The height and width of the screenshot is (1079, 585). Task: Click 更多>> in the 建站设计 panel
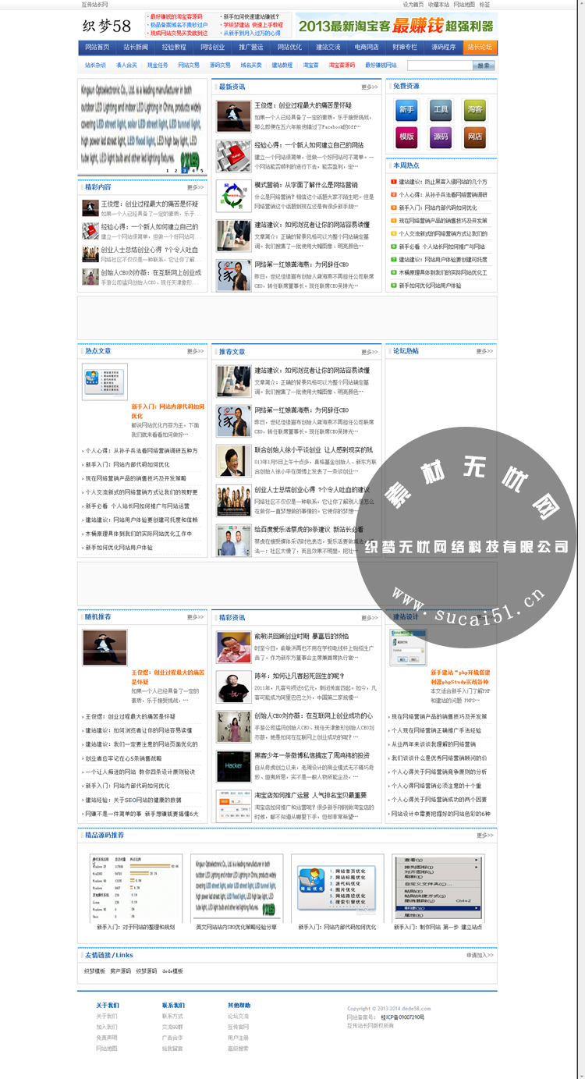point(485,617)
